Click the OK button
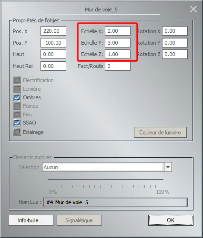 point(171,220)
